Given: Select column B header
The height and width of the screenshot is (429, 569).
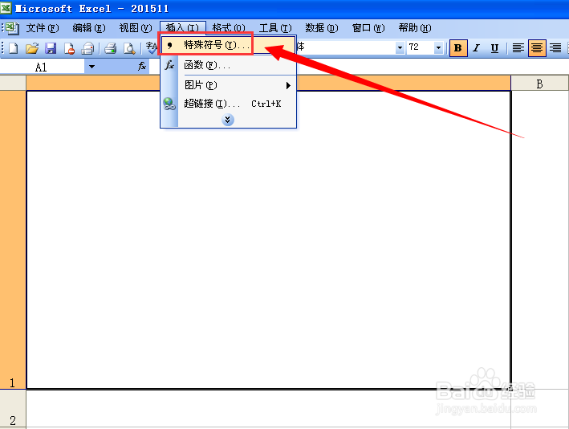Looking at the screenshot, I should 539,84.
